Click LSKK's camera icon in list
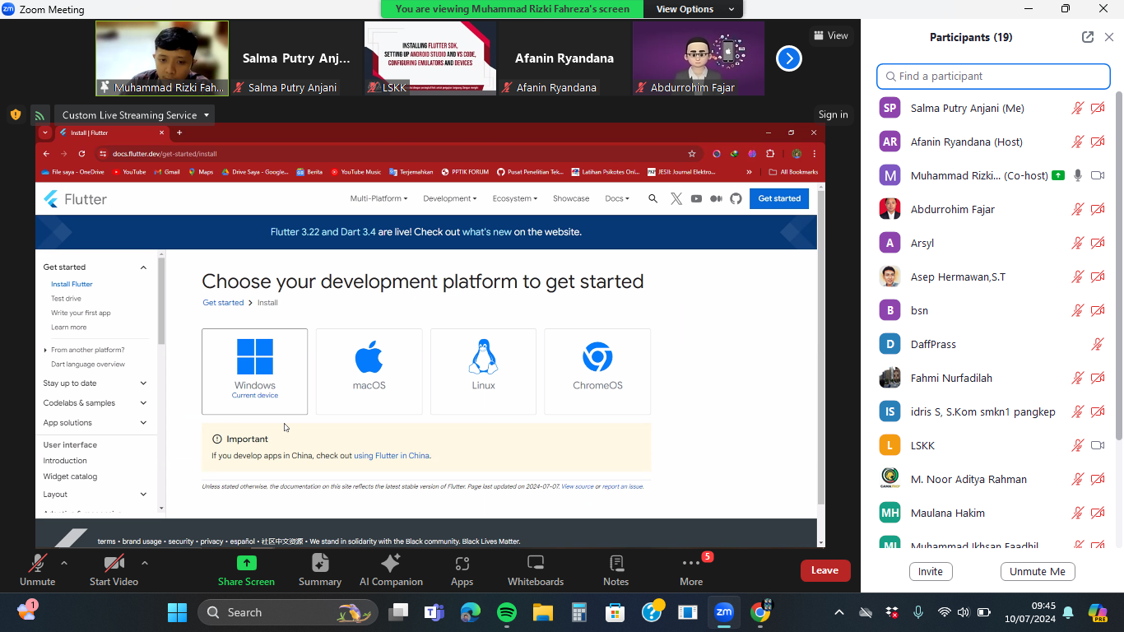 pyautogui.click(x=1098, y=445)
